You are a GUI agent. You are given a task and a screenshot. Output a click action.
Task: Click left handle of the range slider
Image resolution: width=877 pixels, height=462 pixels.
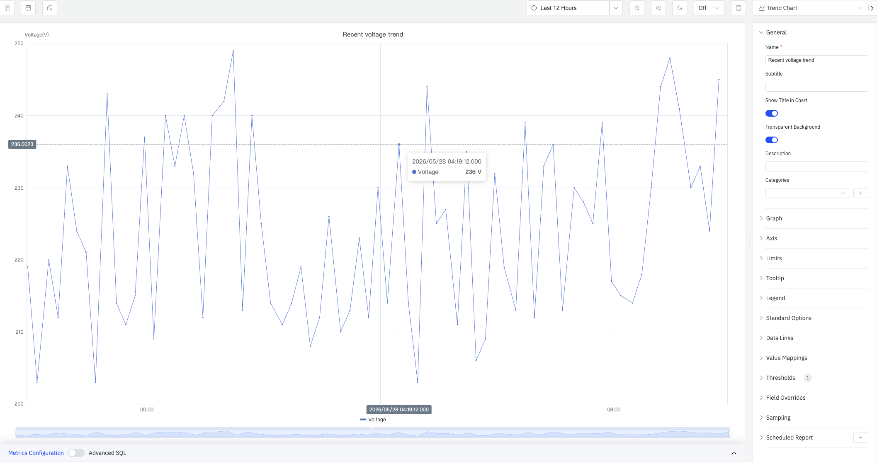pos(16,433)
